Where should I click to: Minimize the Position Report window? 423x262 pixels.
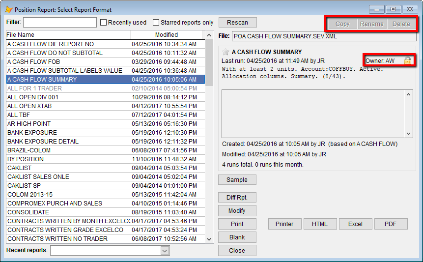pos(377,9)
